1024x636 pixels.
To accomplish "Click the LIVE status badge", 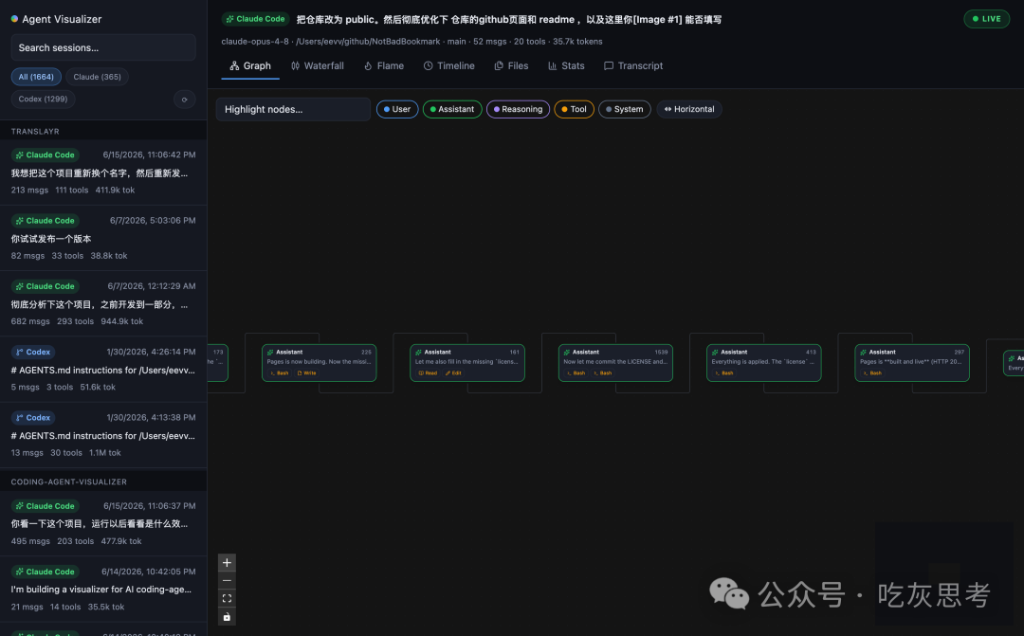I will (987, 19).
